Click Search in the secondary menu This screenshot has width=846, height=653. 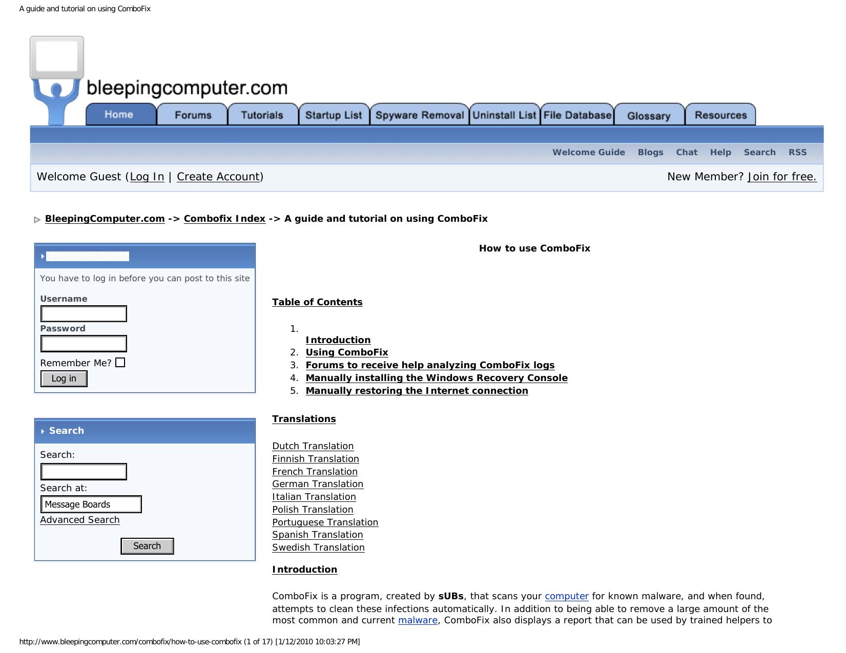pos(759,152)
